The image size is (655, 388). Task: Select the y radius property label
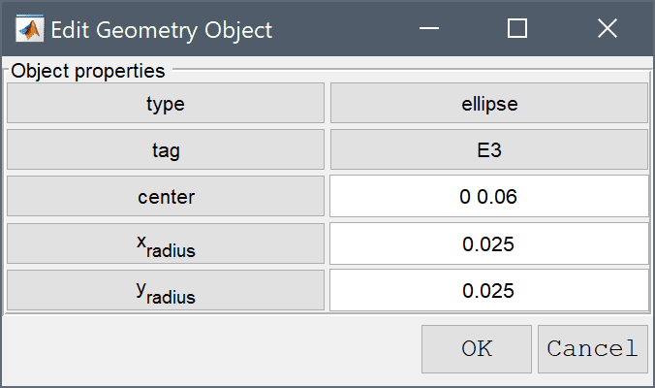(166, 290)
